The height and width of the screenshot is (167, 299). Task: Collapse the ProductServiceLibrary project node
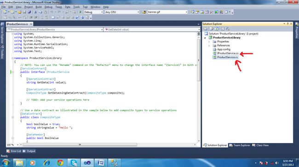tap(205, 38)
